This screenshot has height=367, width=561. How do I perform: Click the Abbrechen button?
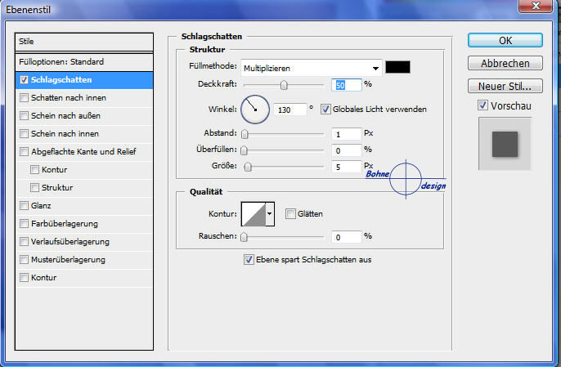[505, 63]
